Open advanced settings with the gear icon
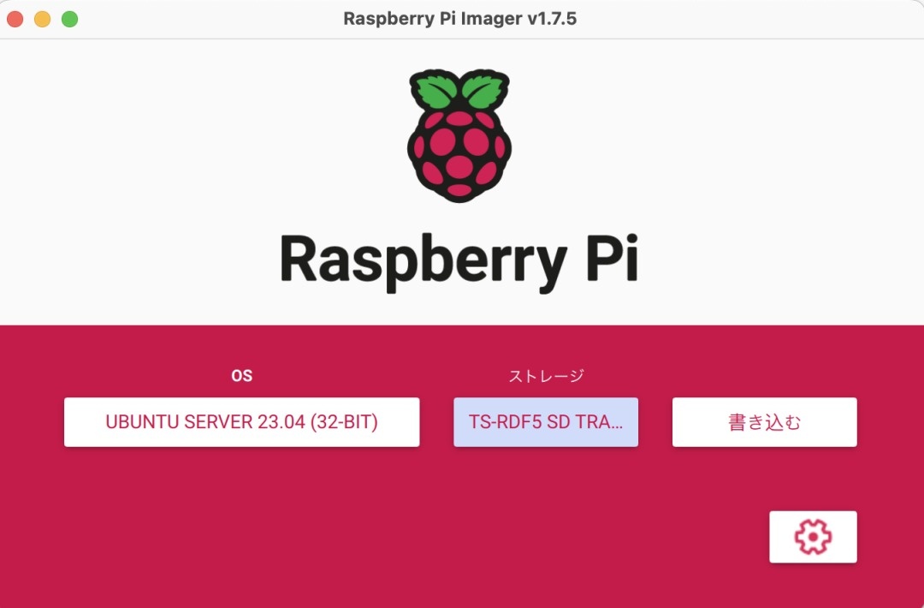This screenshot has height=608, width=924. [813, 537]
